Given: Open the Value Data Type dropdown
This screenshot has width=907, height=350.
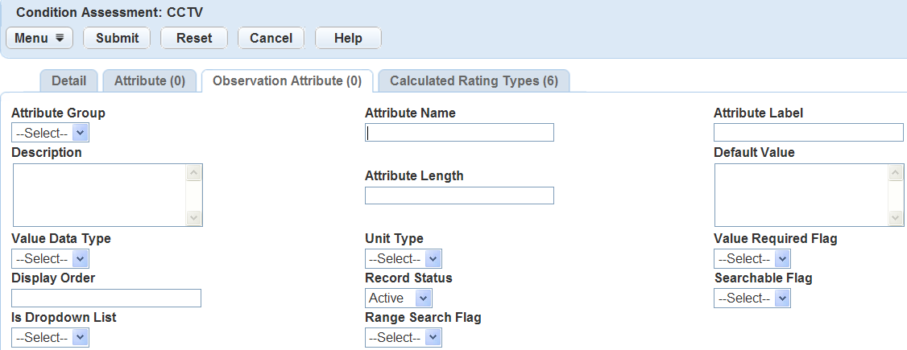Looking at the screenshot, I should [x=50, y=259].
